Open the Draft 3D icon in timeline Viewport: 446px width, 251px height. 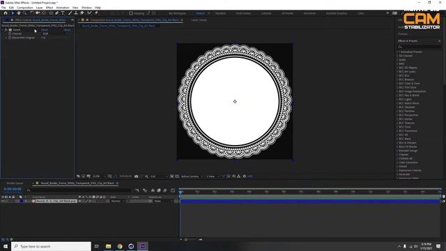click(145, 190)
